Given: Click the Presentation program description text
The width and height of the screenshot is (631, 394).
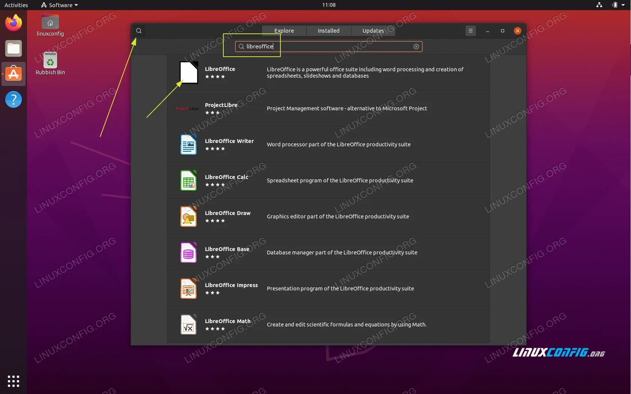Looking at the screenshot, I should [x=340, y=289].
